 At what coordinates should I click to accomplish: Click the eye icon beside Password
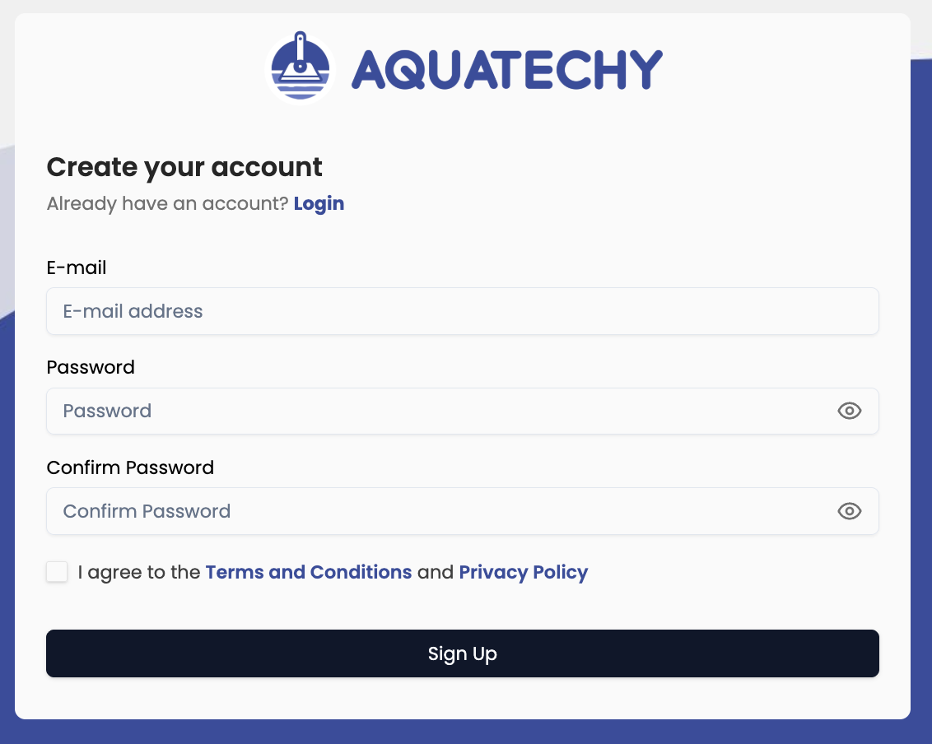tap(849, 411)
